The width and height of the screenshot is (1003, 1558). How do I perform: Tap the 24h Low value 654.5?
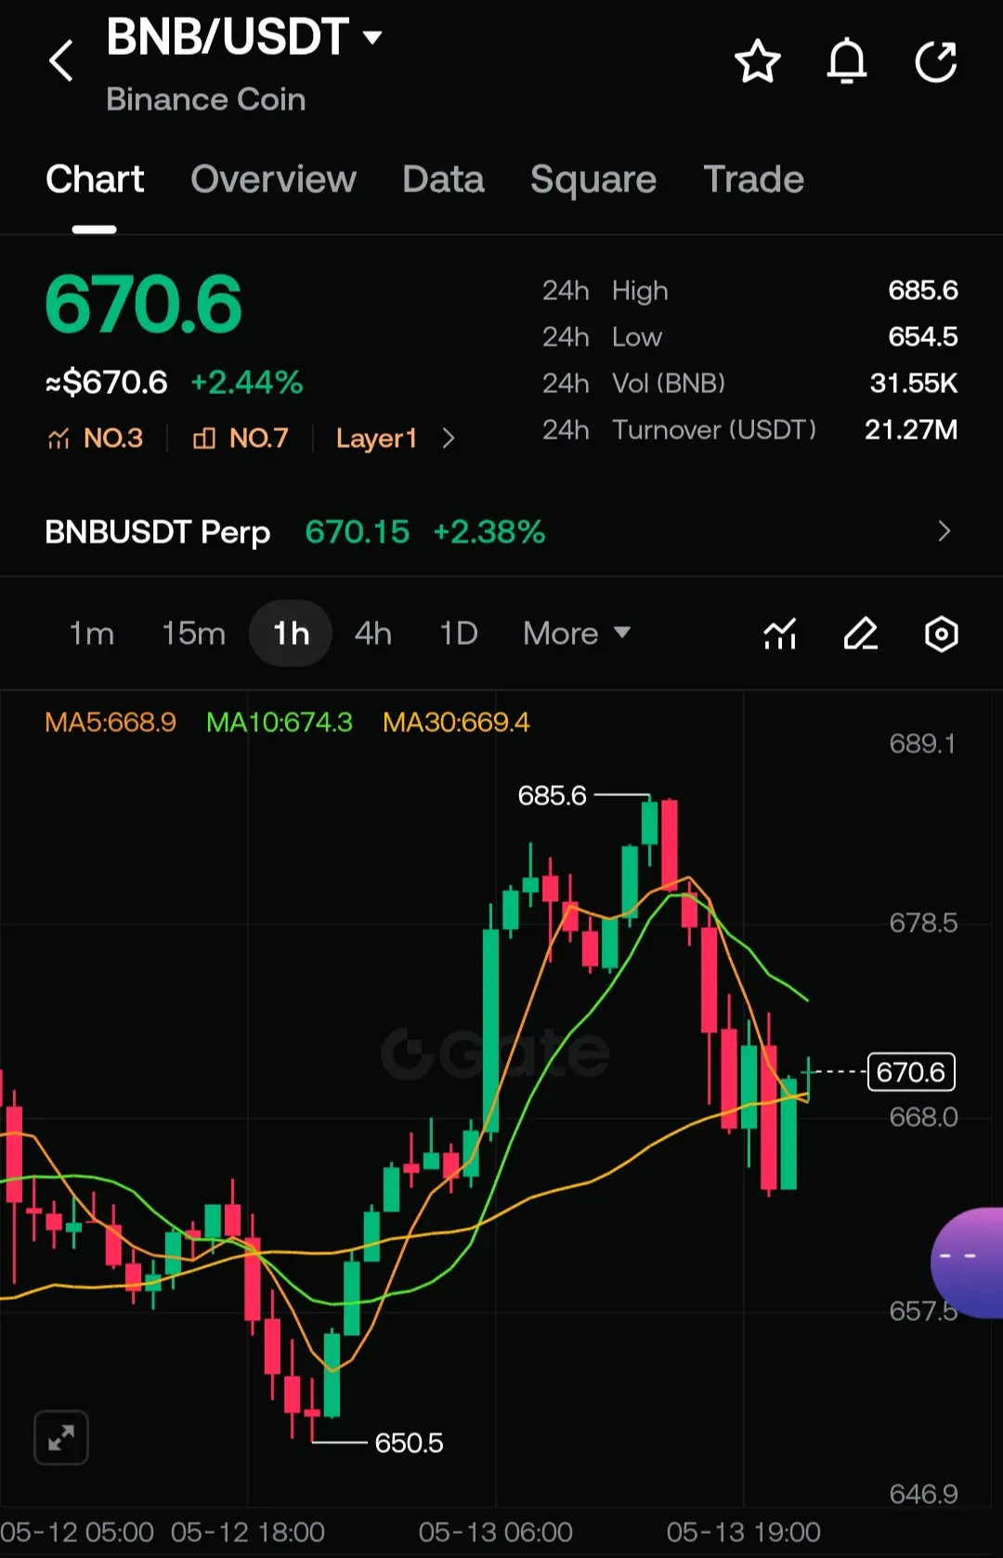click(x=923, y=336)
